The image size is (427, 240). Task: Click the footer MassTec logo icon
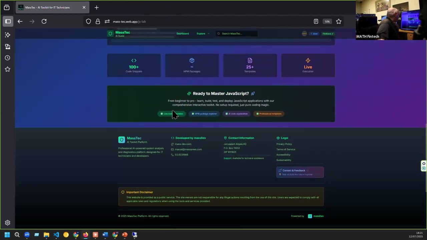121,140
